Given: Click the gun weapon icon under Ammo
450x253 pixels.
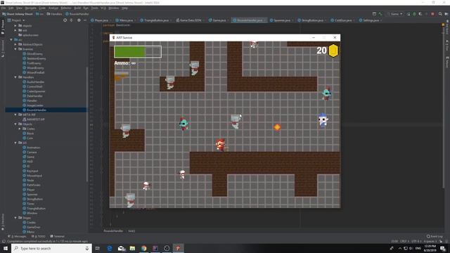Looking at the screenshot, I should point(122,77).
